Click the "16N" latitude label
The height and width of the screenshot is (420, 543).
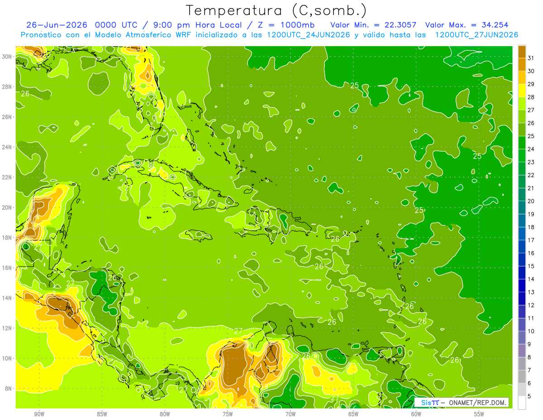click(x=7, y=268)
